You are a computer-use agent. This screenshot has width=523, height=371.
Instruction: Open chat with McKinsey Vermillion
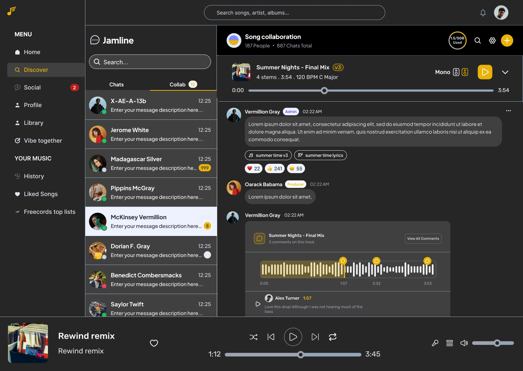pyautogui.click(x=151, y=221)
